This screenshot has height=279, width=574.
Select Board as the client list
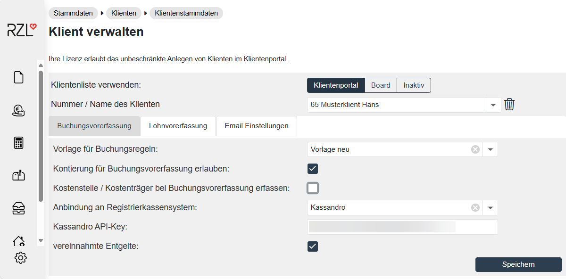[x=381, y=85]
